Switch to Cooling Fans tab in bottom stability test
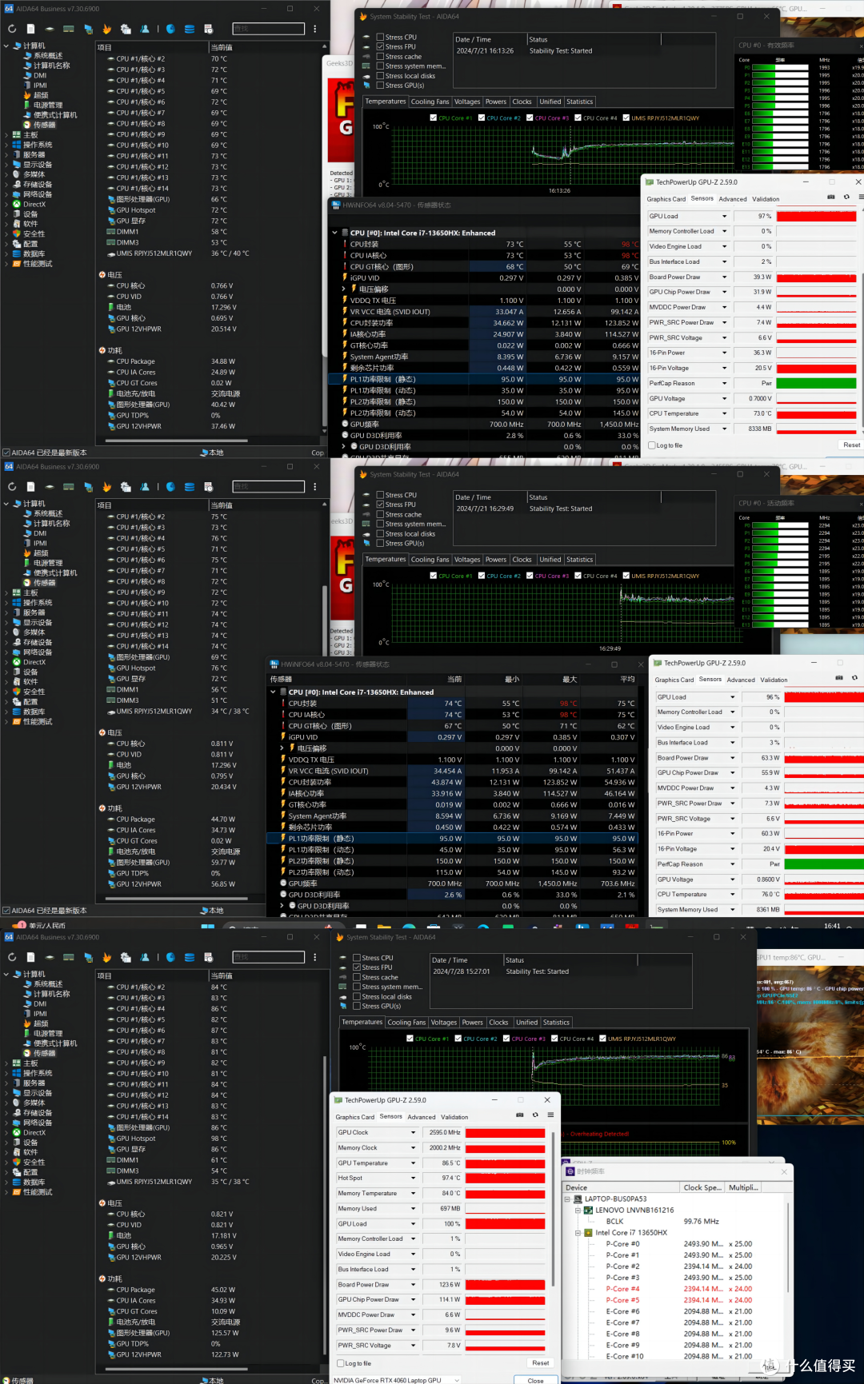 pos(406,1023)
